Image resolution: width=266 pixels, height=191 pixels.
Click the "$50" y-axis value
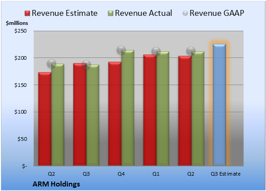pos(22,139)
